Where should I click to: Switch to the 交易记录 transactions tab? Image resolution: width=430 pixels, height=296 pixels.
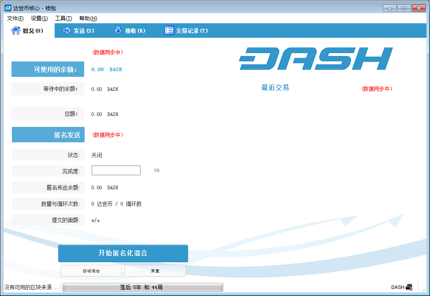click(x=186, y=31)
